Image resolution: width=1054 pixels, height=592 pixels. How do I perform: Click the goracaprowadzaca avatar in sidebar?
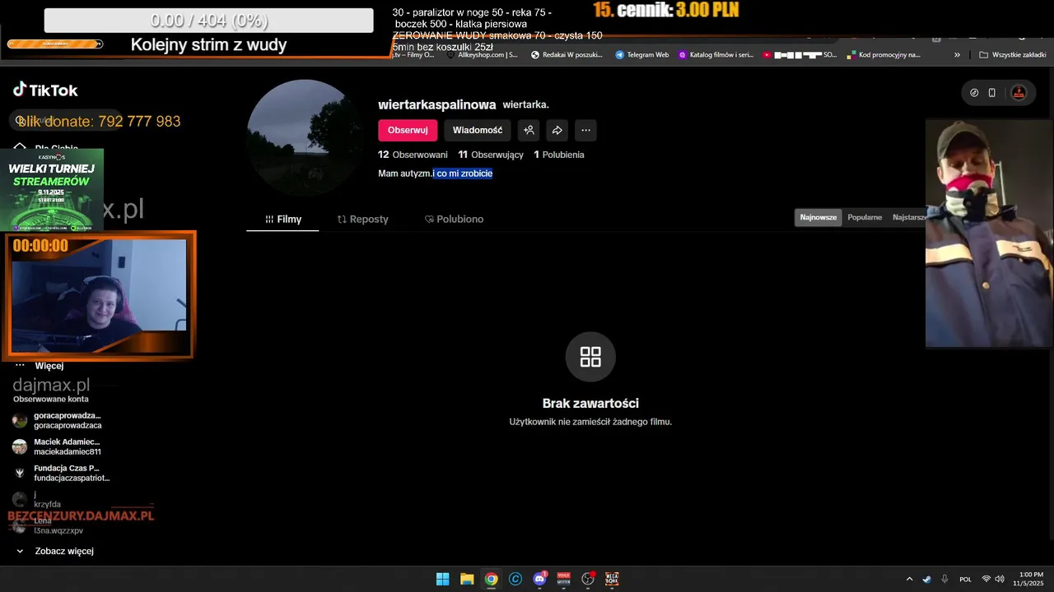click(x=20, y=420)
